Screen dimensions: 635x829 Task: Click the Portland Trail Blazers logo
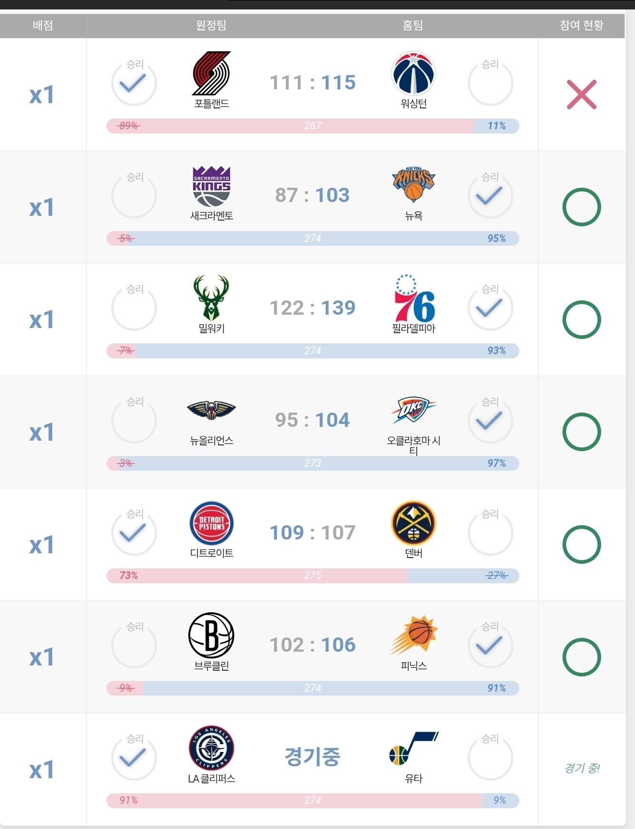click(x=212, y=73)
